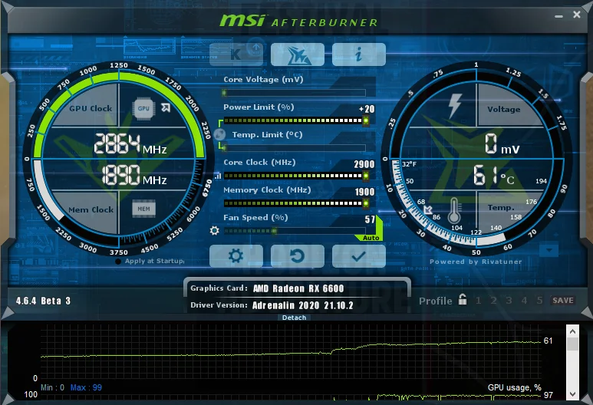
Task: Click the 0 mV voltage readout
Action: (502, 144)
